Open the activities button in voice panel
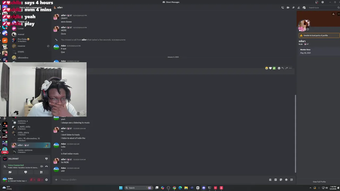Viewport: 340px width, 191px height. click(41, 172)
